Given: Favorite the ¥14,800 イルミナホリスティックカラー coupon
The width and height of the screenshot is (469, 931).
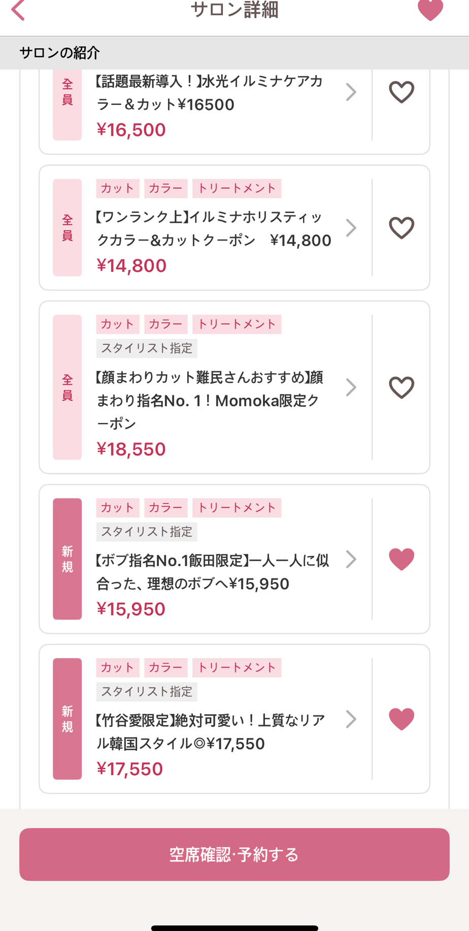Looking at the screenshot, I should tap(401, 228).
